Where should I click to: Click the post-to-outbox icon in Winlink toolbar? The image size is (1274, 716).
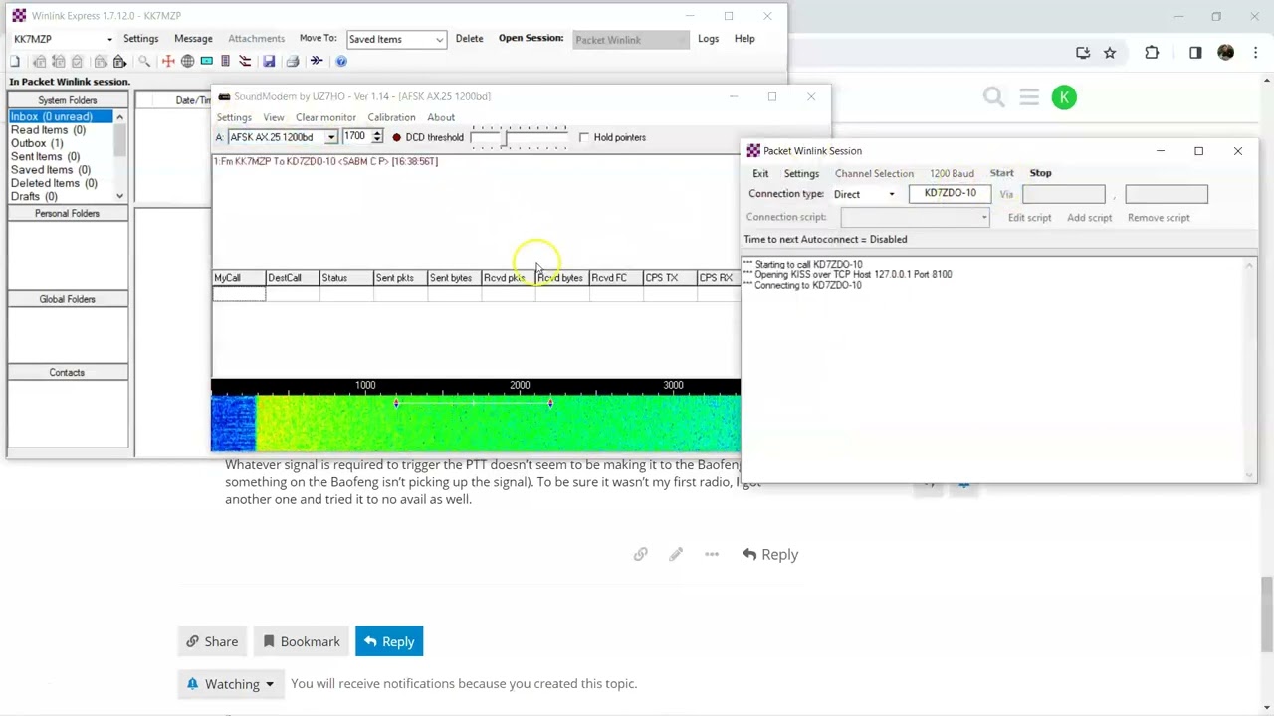[119, 62]
